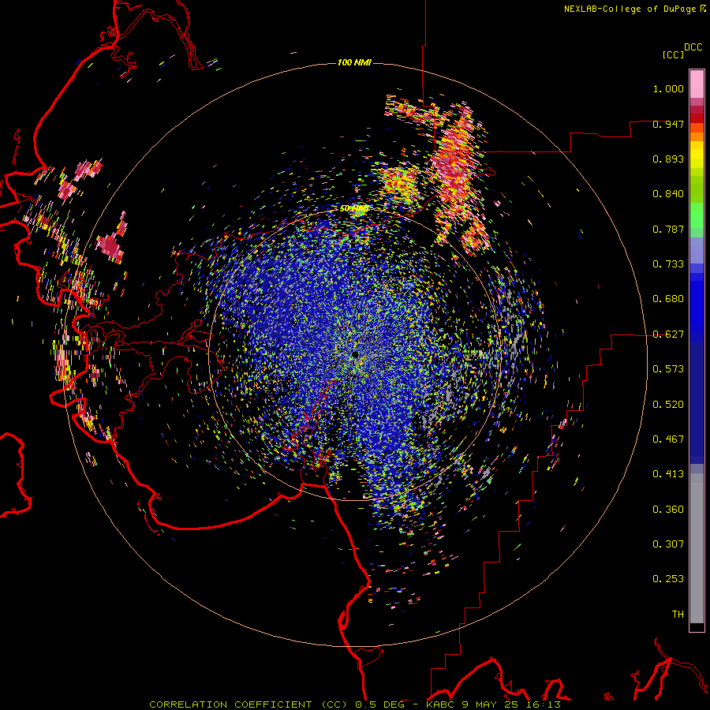
Task: Click the TH threshold label
Action: coord(678,615)
